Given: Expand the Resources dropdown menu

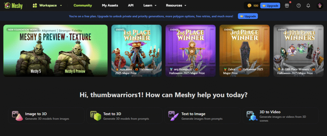Looking at the screenshot, I should coord(176,5).
